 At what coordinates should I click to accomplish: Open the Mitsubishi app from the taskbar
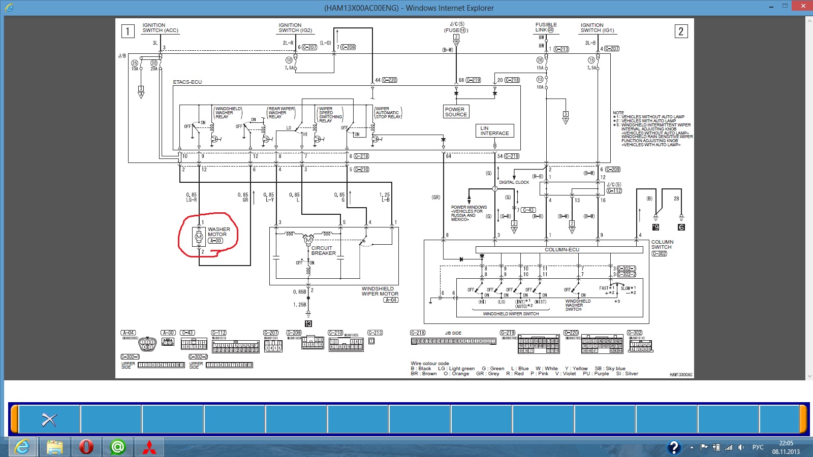(x=149, y=447)
